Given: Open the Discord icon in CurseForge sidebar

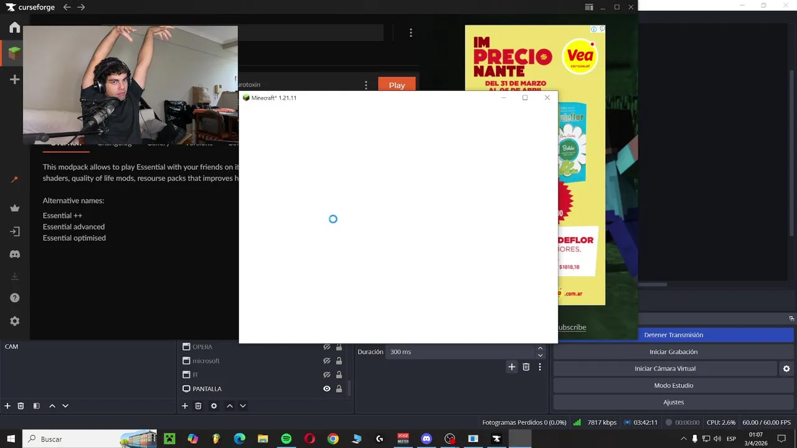Looking at the screenshot, I should click(x=14, y=254).
